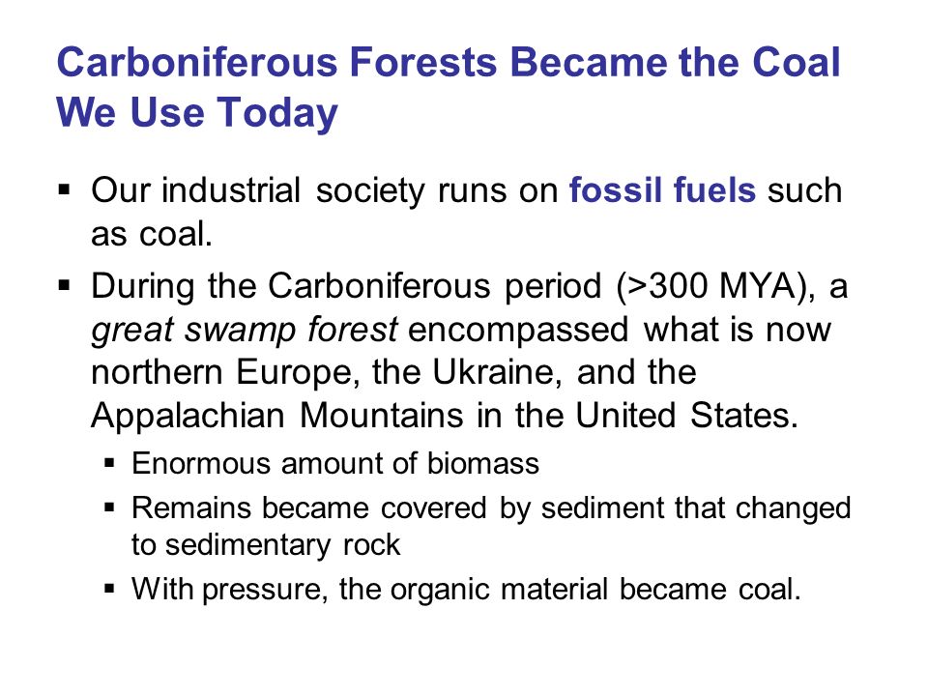Click the phrase "to sedimentary rock"
This screenshot has height=696, width=928.
click(x=266, y=544)
